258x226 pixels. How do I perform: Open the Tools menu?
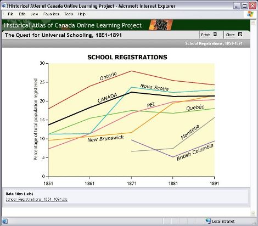click(x=69, y=14)
